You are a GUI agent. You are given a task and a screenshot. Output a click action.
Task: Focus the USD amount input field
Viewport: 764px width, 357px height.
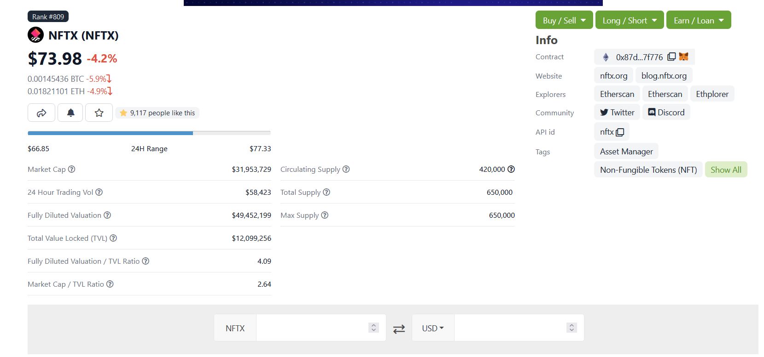click(x=519, y=328)
